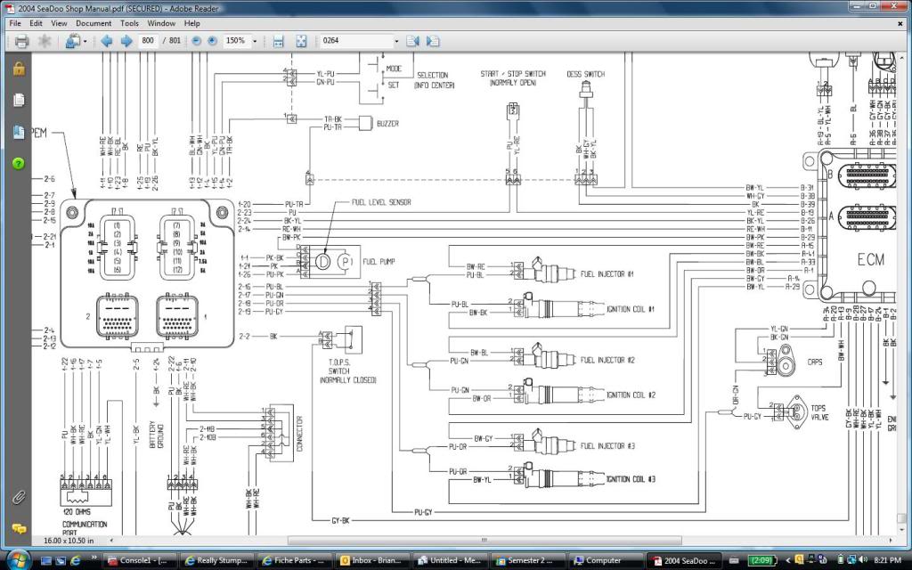
Task: Click the FUEL INJECTOR #1 label
Action: tap(607, 274)
